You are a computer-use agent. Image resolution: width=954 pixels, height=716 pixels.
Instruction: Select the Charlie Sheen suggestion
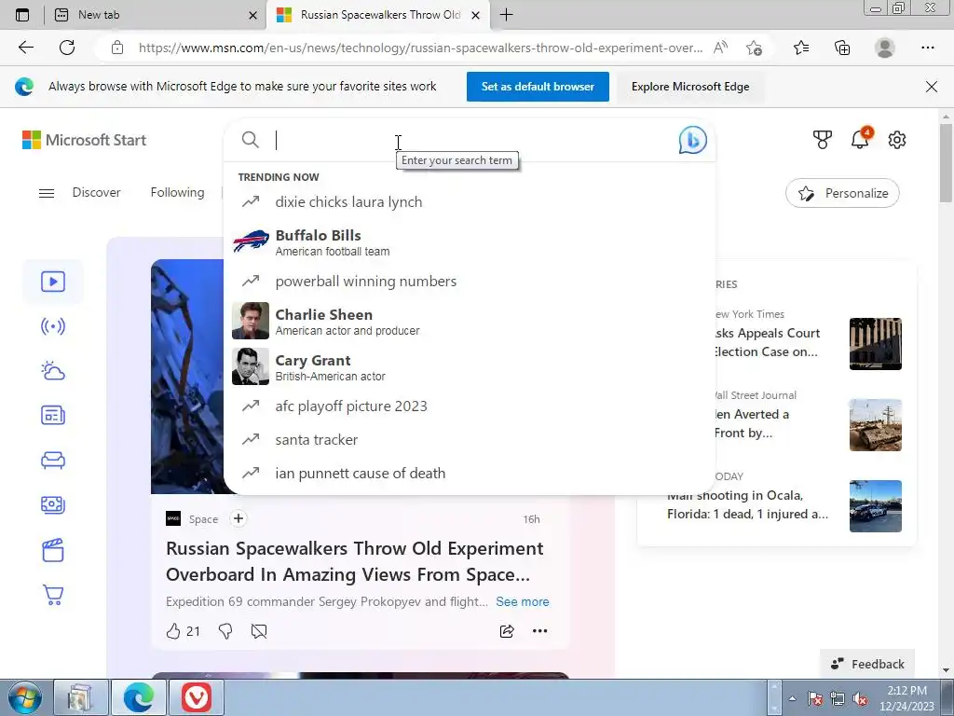(470, 321)
